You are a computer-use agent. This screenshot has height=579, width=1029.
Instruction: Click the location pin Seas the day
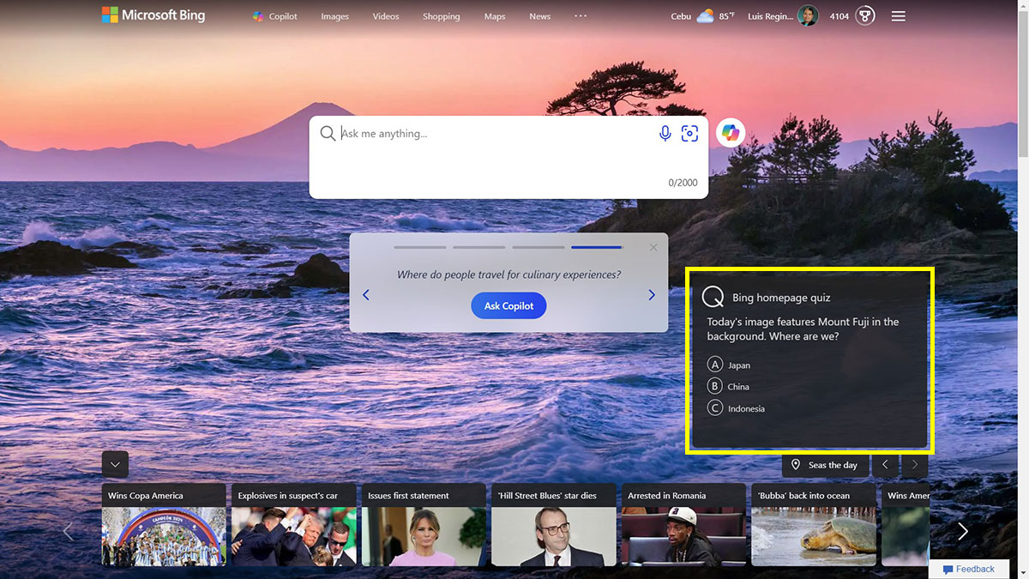pyautogui.click(x=824, y=465)
